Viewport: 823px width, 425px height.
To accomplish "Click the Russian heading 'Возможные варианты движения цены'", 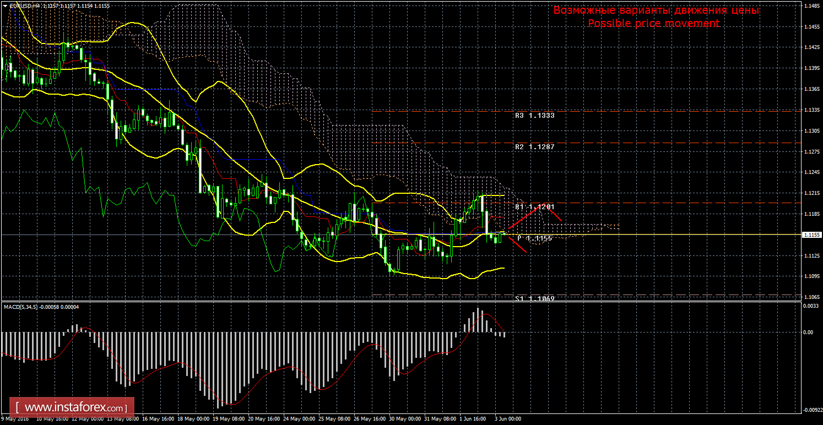I will pyautogui.click(x=656, y=10).
